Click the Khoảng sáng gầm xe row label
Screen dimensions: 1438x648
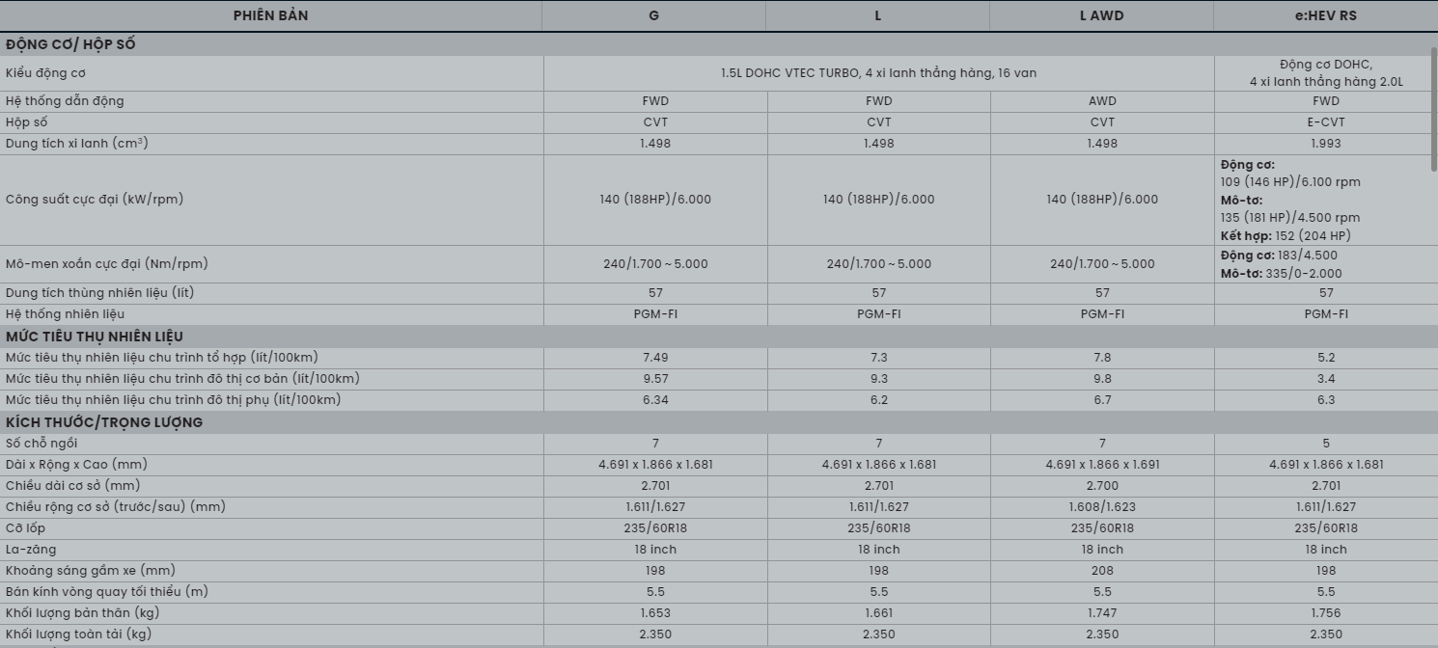pyautogui.click(x=91, y=571)
